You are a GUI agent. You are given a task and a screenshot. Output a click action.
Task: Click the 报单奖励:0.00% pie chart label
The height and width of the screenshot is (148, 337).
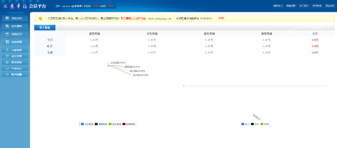[140, 75]
